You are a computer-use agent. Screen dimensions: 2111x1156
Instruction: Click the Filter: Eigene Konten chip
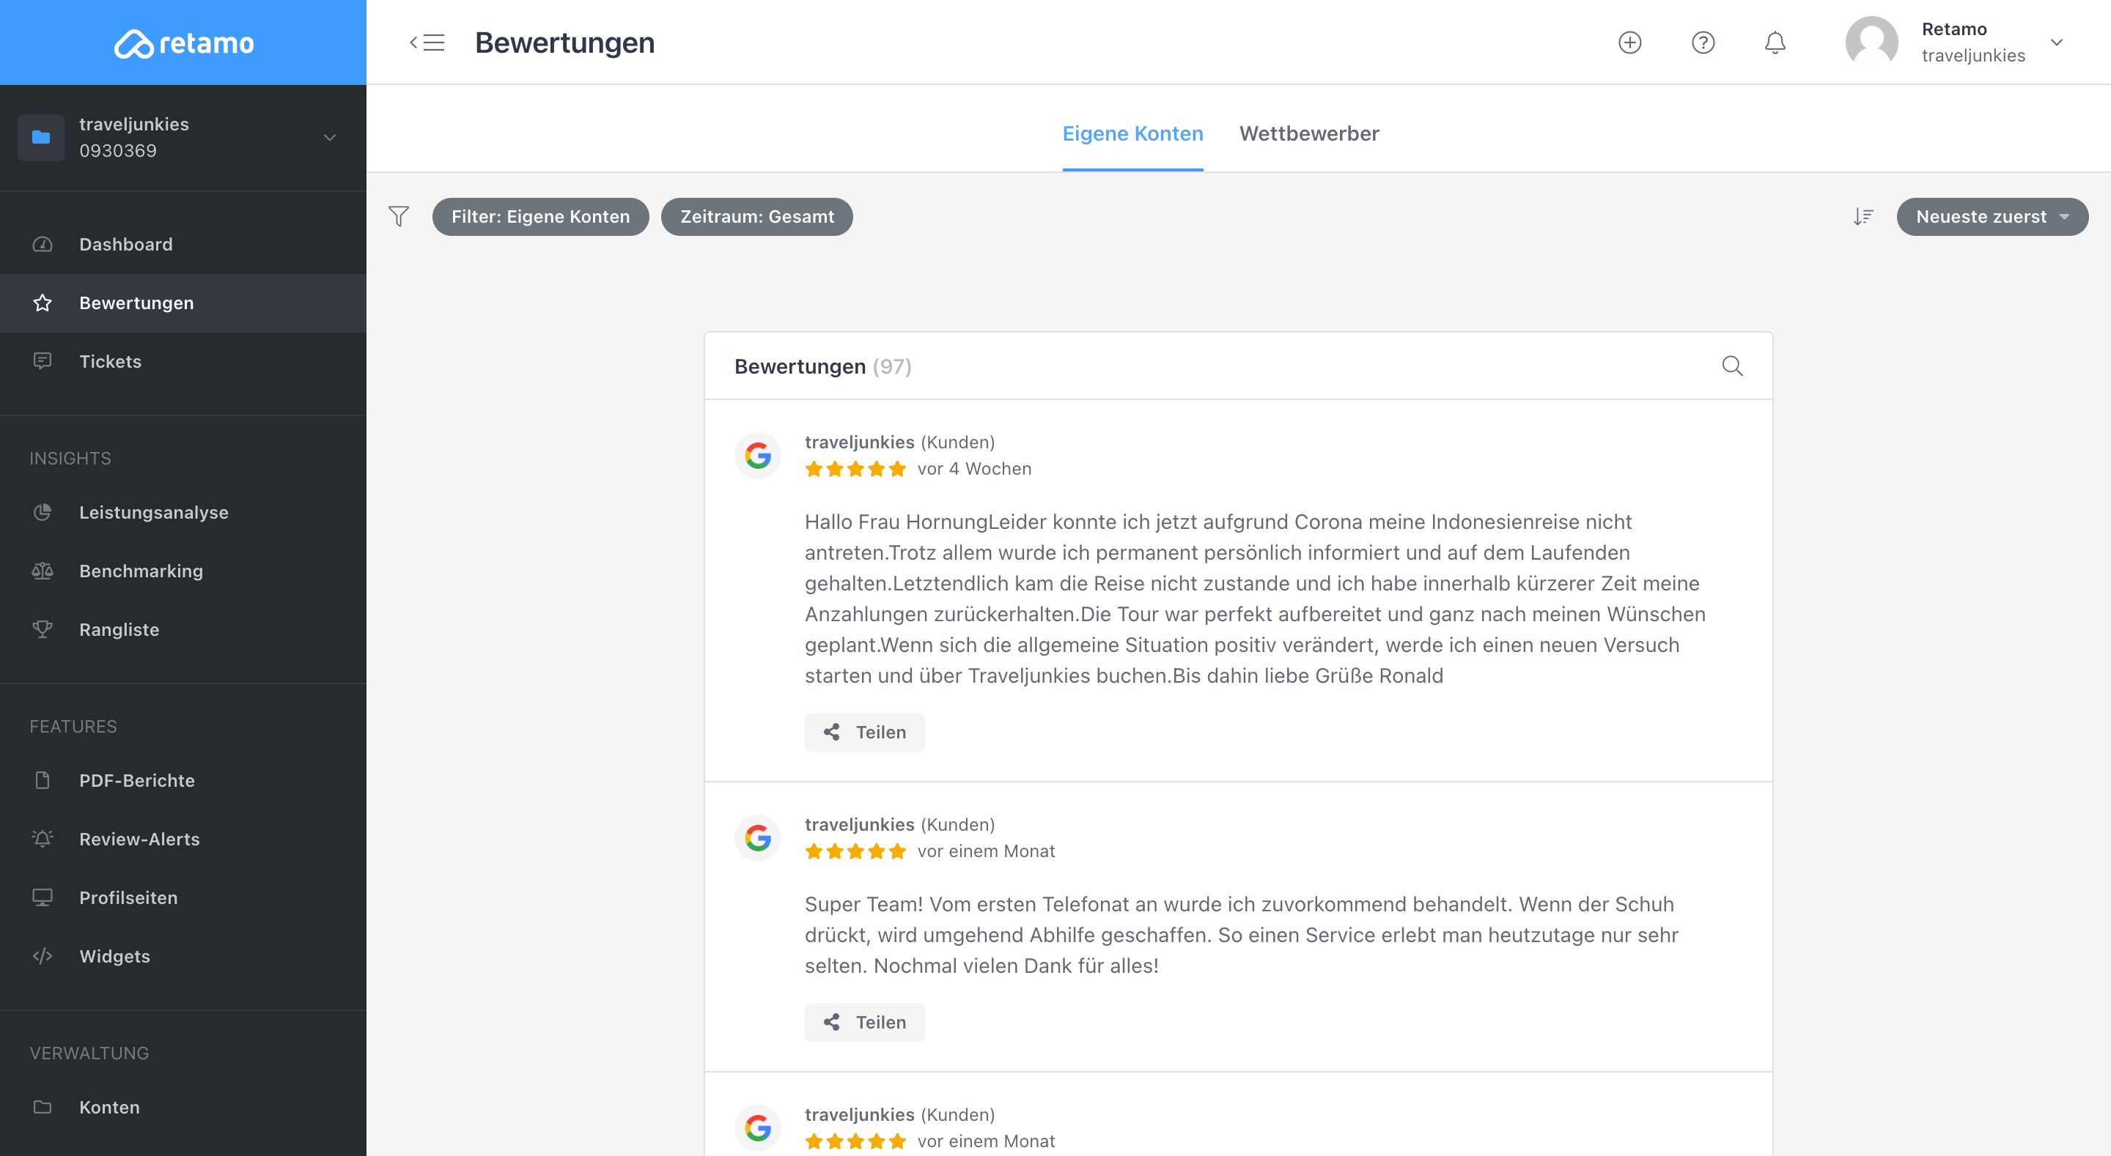click(540, 216)
